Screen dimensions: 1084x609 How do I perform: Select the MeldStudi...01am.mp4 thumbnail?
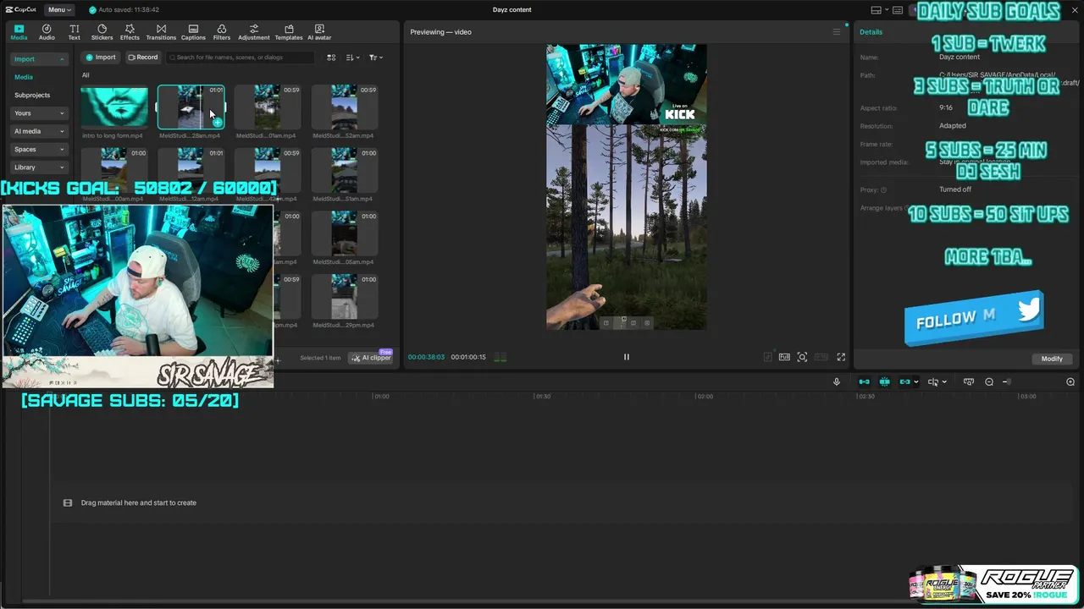[268, 106]
